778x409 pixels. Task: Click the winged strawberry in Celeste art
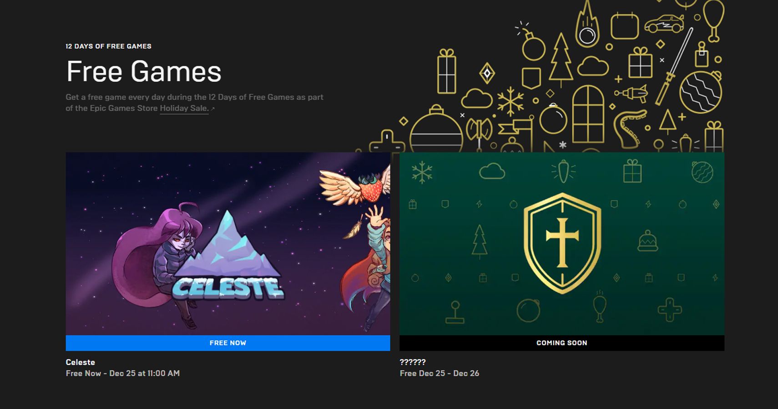tap(356, 185)
